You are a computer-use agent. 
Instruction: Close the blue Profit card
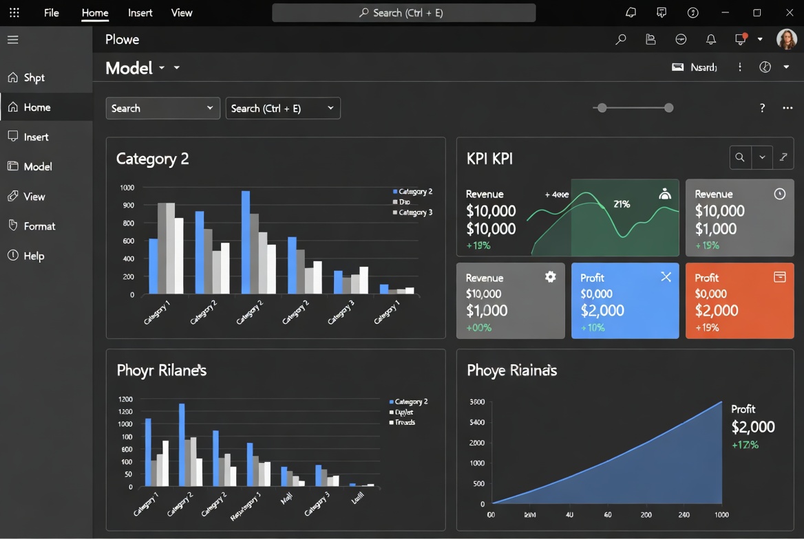[x=666, y=276]
